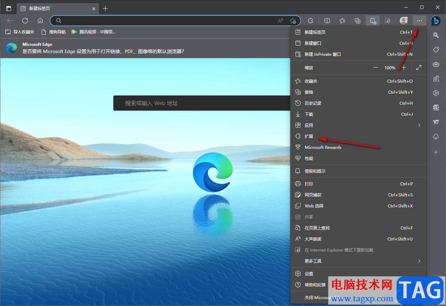Open sidebar shopping tag icon
The height and width of the screenshot is (306, 446).
(x=436, y=50)
